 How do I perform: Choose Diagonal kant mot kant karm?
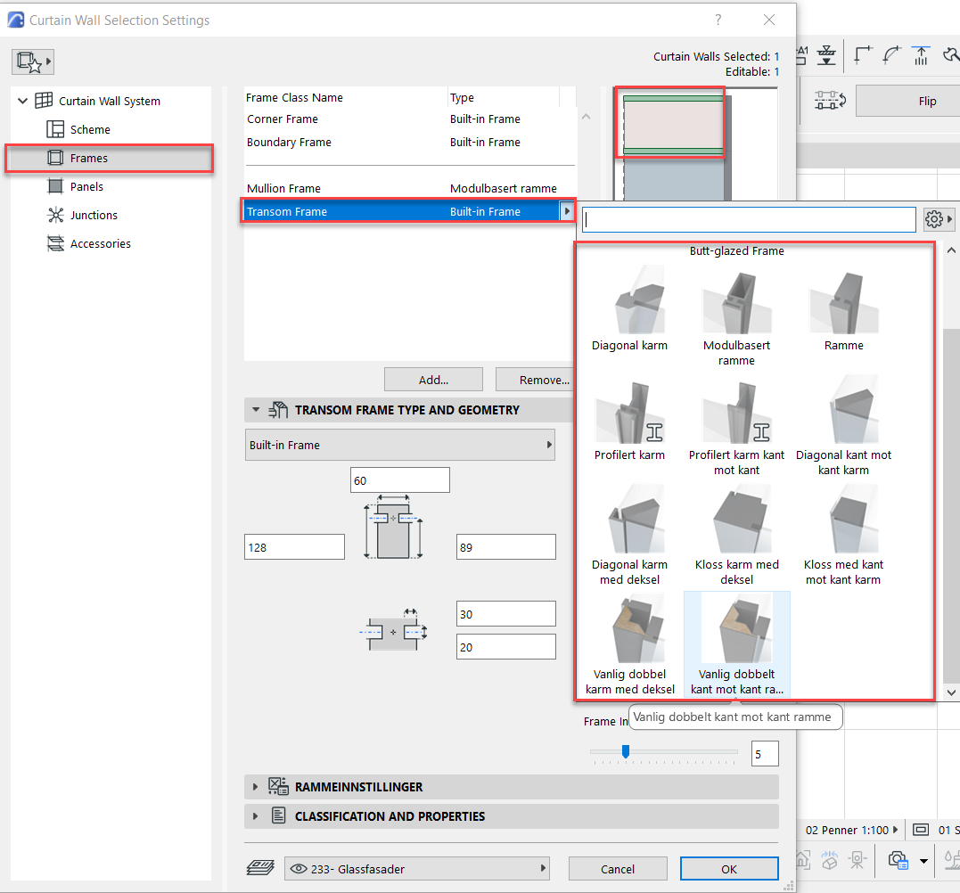click(x=843, y=427)
